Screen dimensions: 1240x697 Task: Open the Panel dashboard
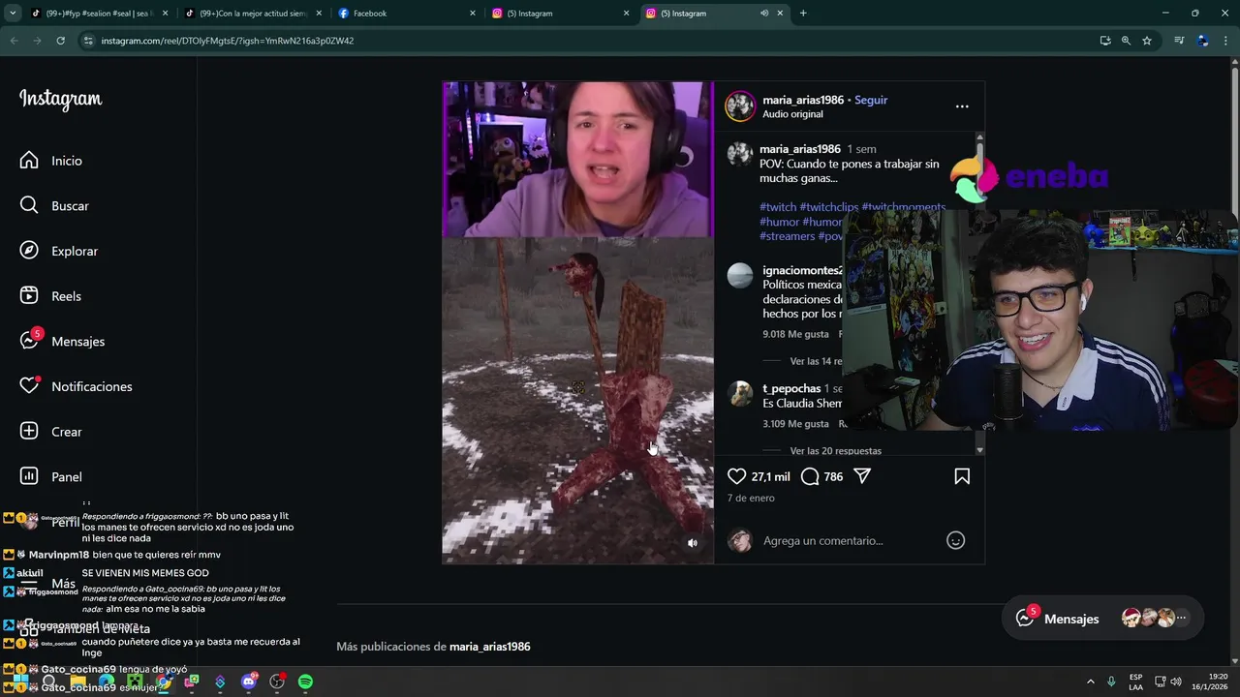pos(52,476)
